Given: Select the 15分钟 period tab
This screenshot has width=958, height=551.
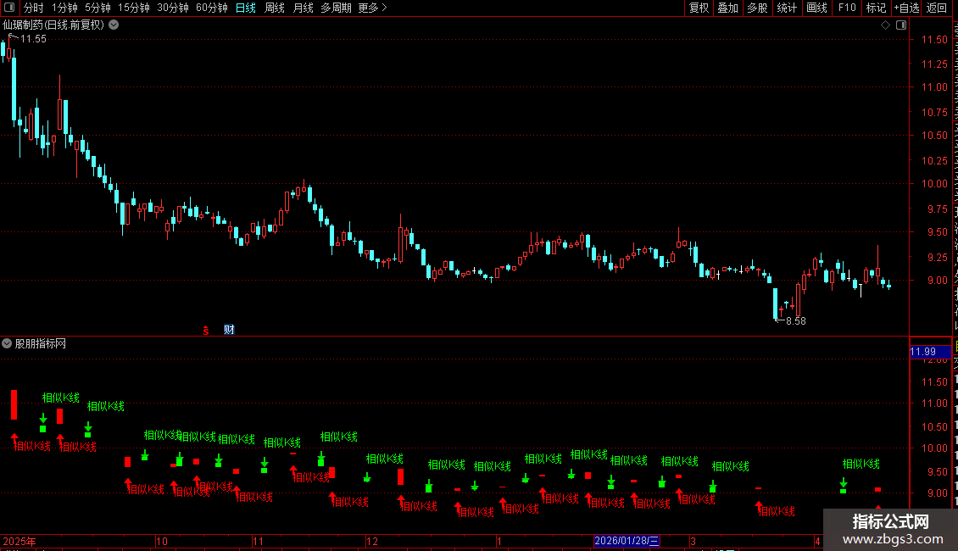Looking at the screenshot, I should point(134,8).
